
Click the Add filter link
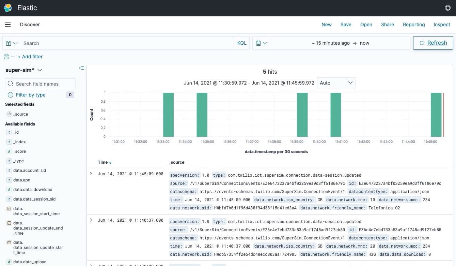pyautogui.click(x=30, y=57)
